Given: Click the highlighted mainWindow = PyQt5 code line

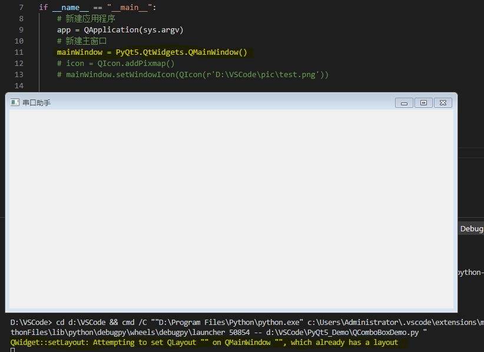Looking at the screenshot, I should point(152,52).
